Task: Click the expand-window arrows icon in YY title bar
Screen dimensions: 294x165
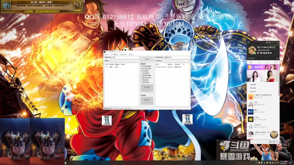Action: [273, 43]
